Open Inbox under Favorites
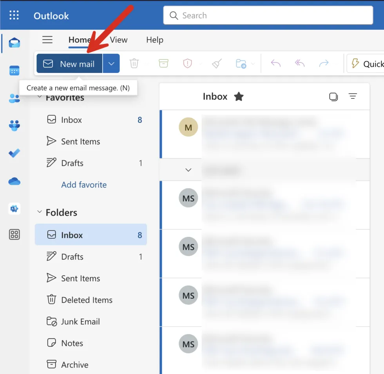The width and height of the screenshot is (384, 374). (91, 120)
